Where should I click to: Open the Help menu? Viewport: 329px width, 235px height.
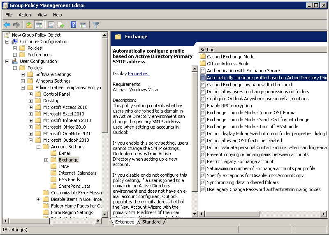[x=57, y=15]
